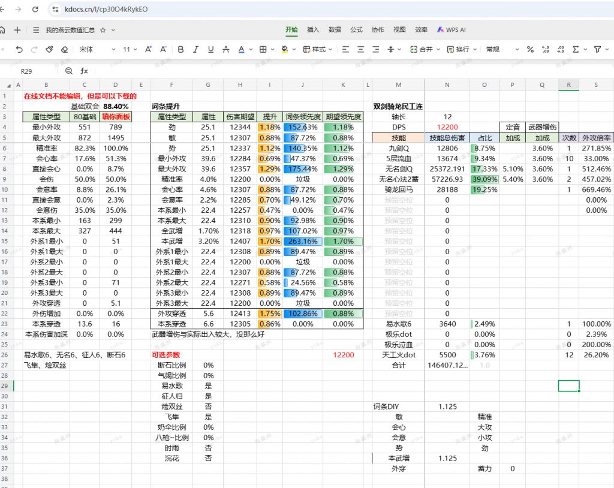Increase font size with the A+ icon
The image size is (614, 488).
pyautogui.click(x=148, y=50)
